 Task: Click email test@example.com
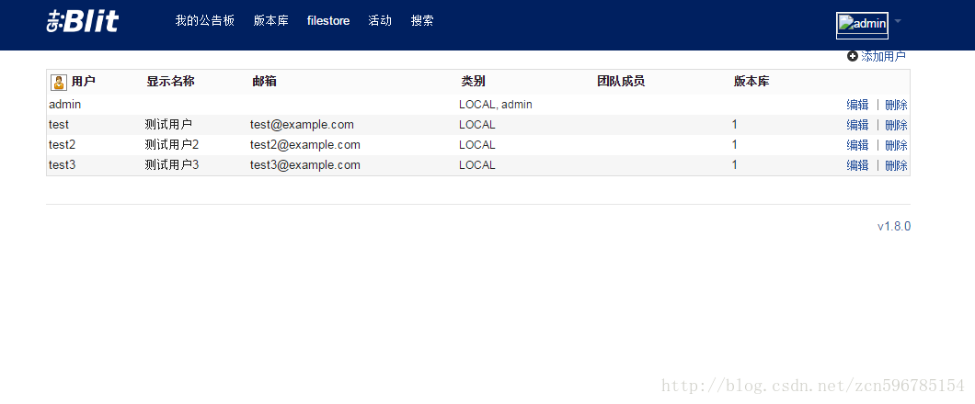pos(303,124)
